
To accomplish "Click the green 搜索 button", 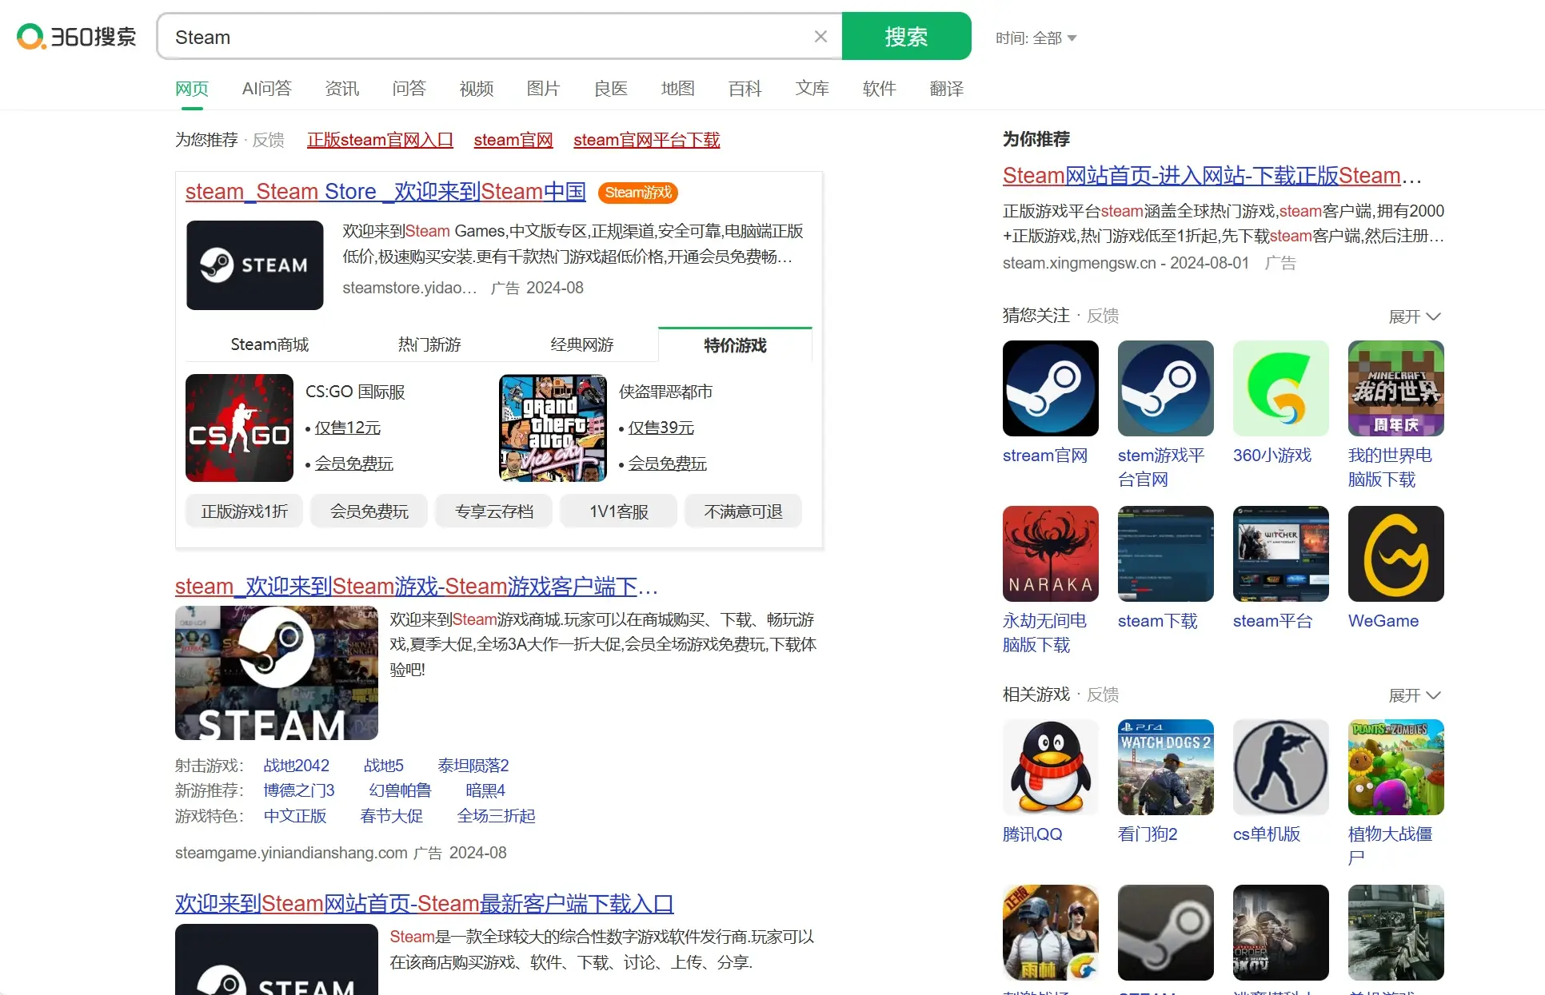I will click(906, 36).
